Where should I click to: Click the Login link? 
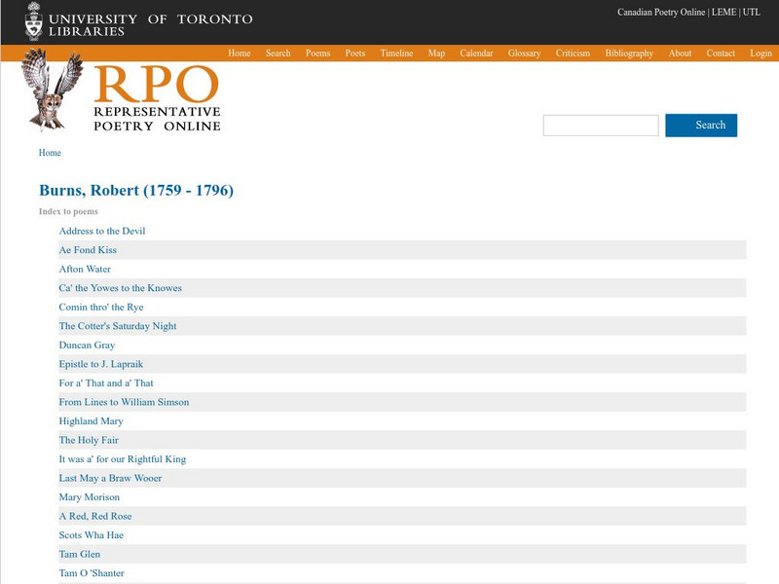pos(760,54)
